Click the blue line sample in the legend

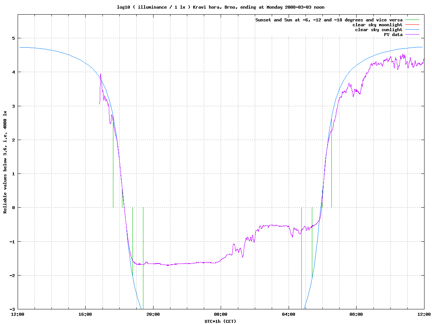(x=412, y=30)
